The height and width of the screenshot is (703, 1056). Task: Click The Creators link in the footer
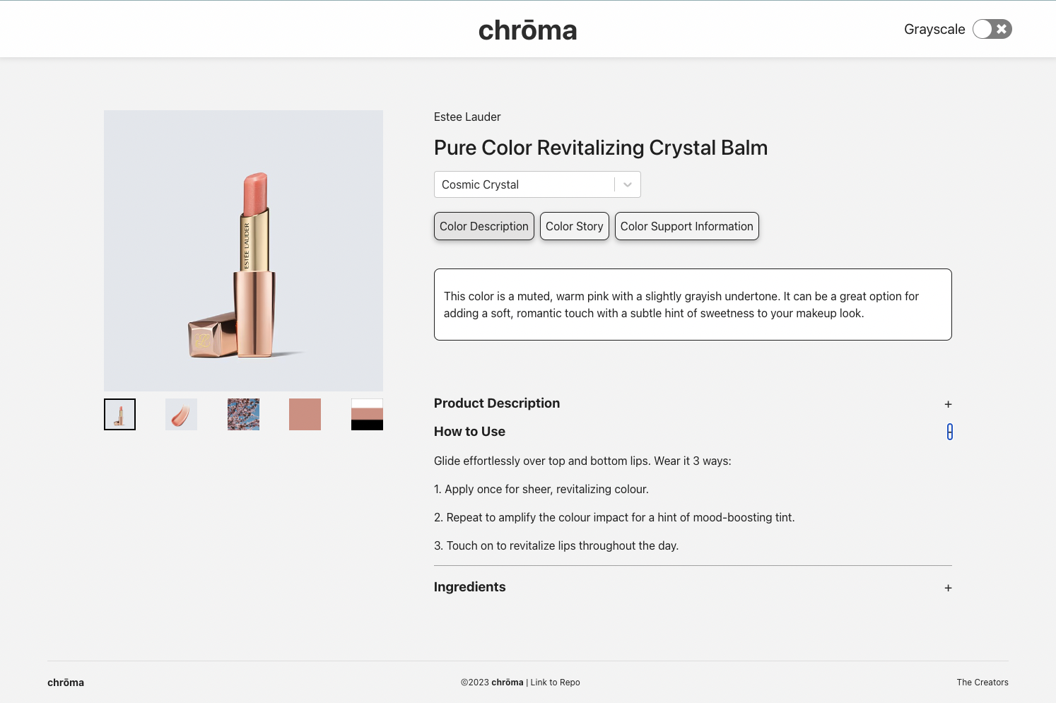982,683
